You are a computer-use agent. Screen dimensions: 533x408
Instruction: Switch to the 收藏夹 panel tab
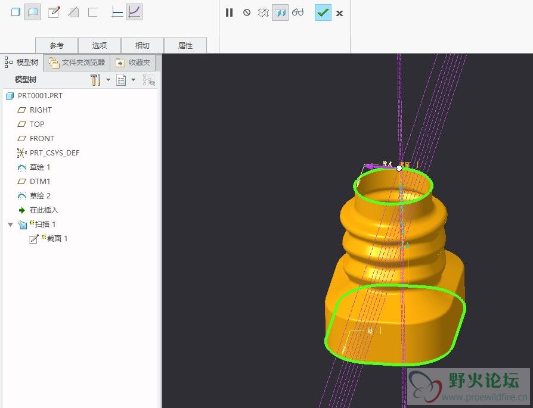pos(133,63)
